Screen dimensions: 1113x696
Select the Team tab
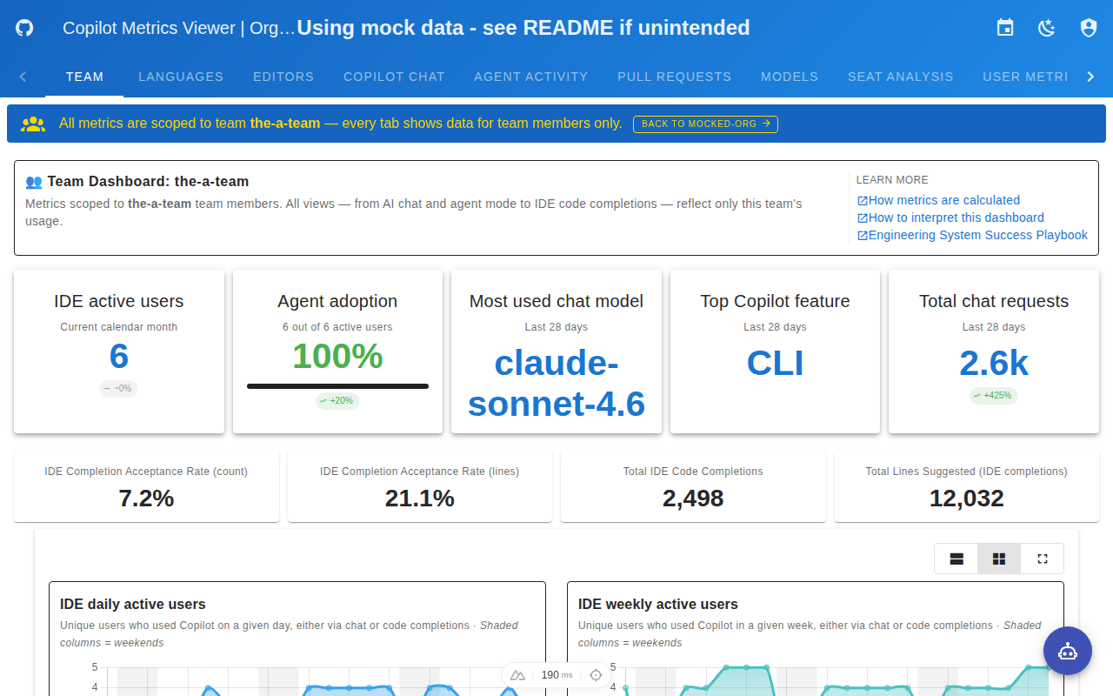pyautogui.click(x=84, y=77)
